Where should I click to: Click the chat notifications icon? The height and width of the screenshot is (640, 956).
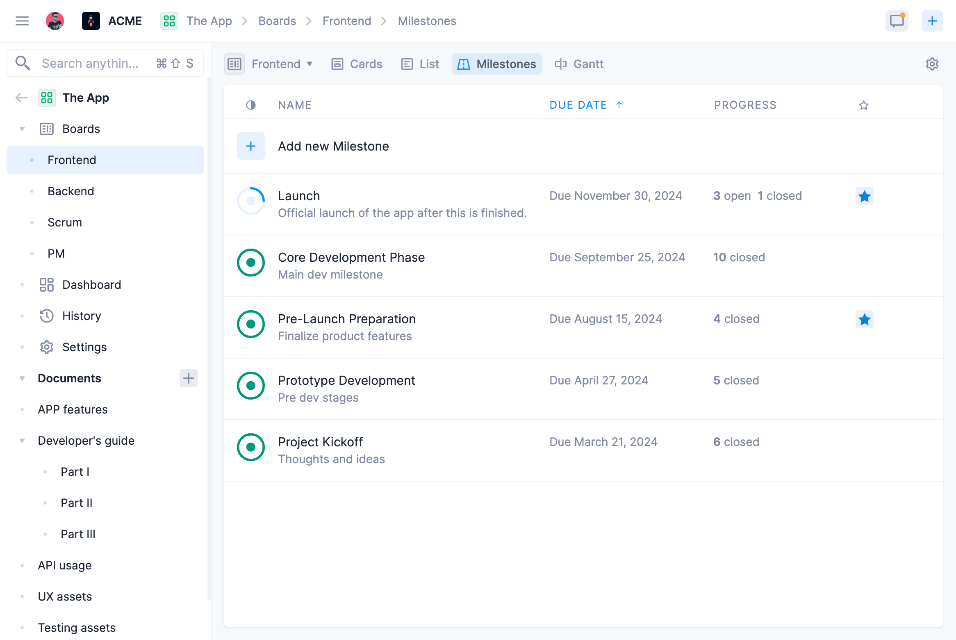(x=897, y=21)
